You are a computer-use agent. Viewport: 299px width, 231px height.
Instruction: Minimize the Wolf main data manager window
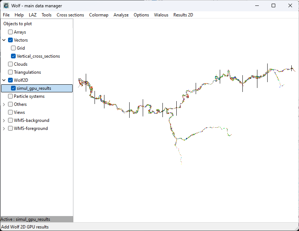coord(257,5)
